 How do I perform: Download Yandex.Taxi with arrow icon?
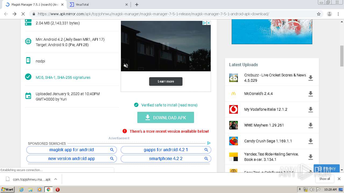[x=311, y=157]
